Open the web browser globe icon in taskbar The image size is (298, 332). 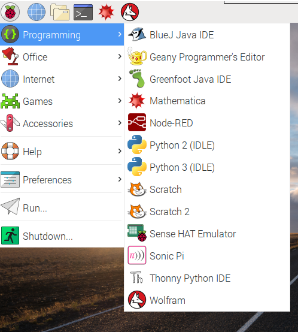[37, 12]
